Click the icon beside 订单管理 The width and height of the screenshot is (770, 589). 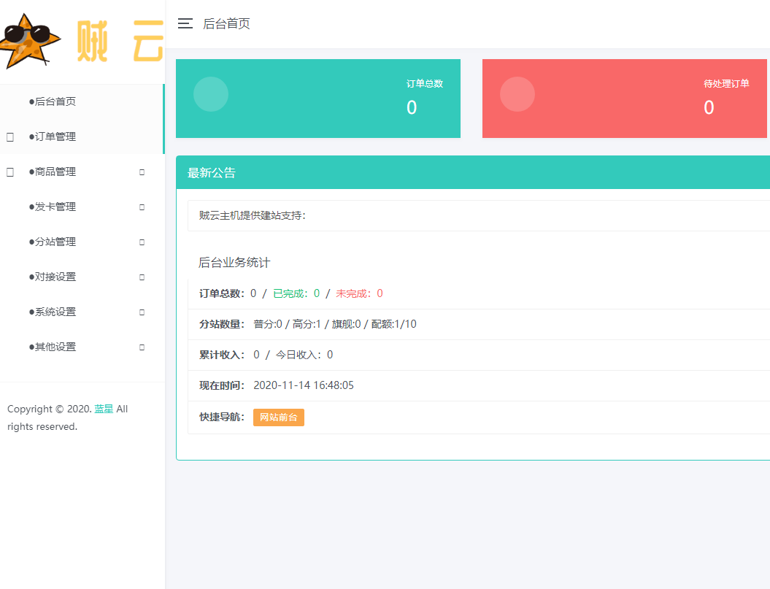coord(9,136)
